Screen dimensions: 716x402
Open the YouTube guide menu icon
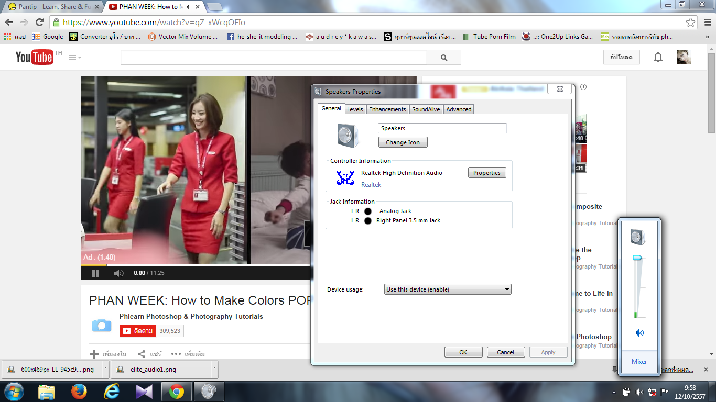(74, 58)
